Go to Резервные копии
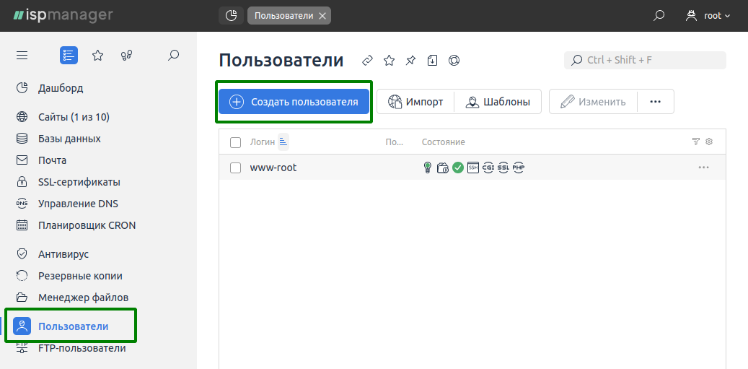The width and height of the screenshot is (748, 369). (x=80, y=276)
